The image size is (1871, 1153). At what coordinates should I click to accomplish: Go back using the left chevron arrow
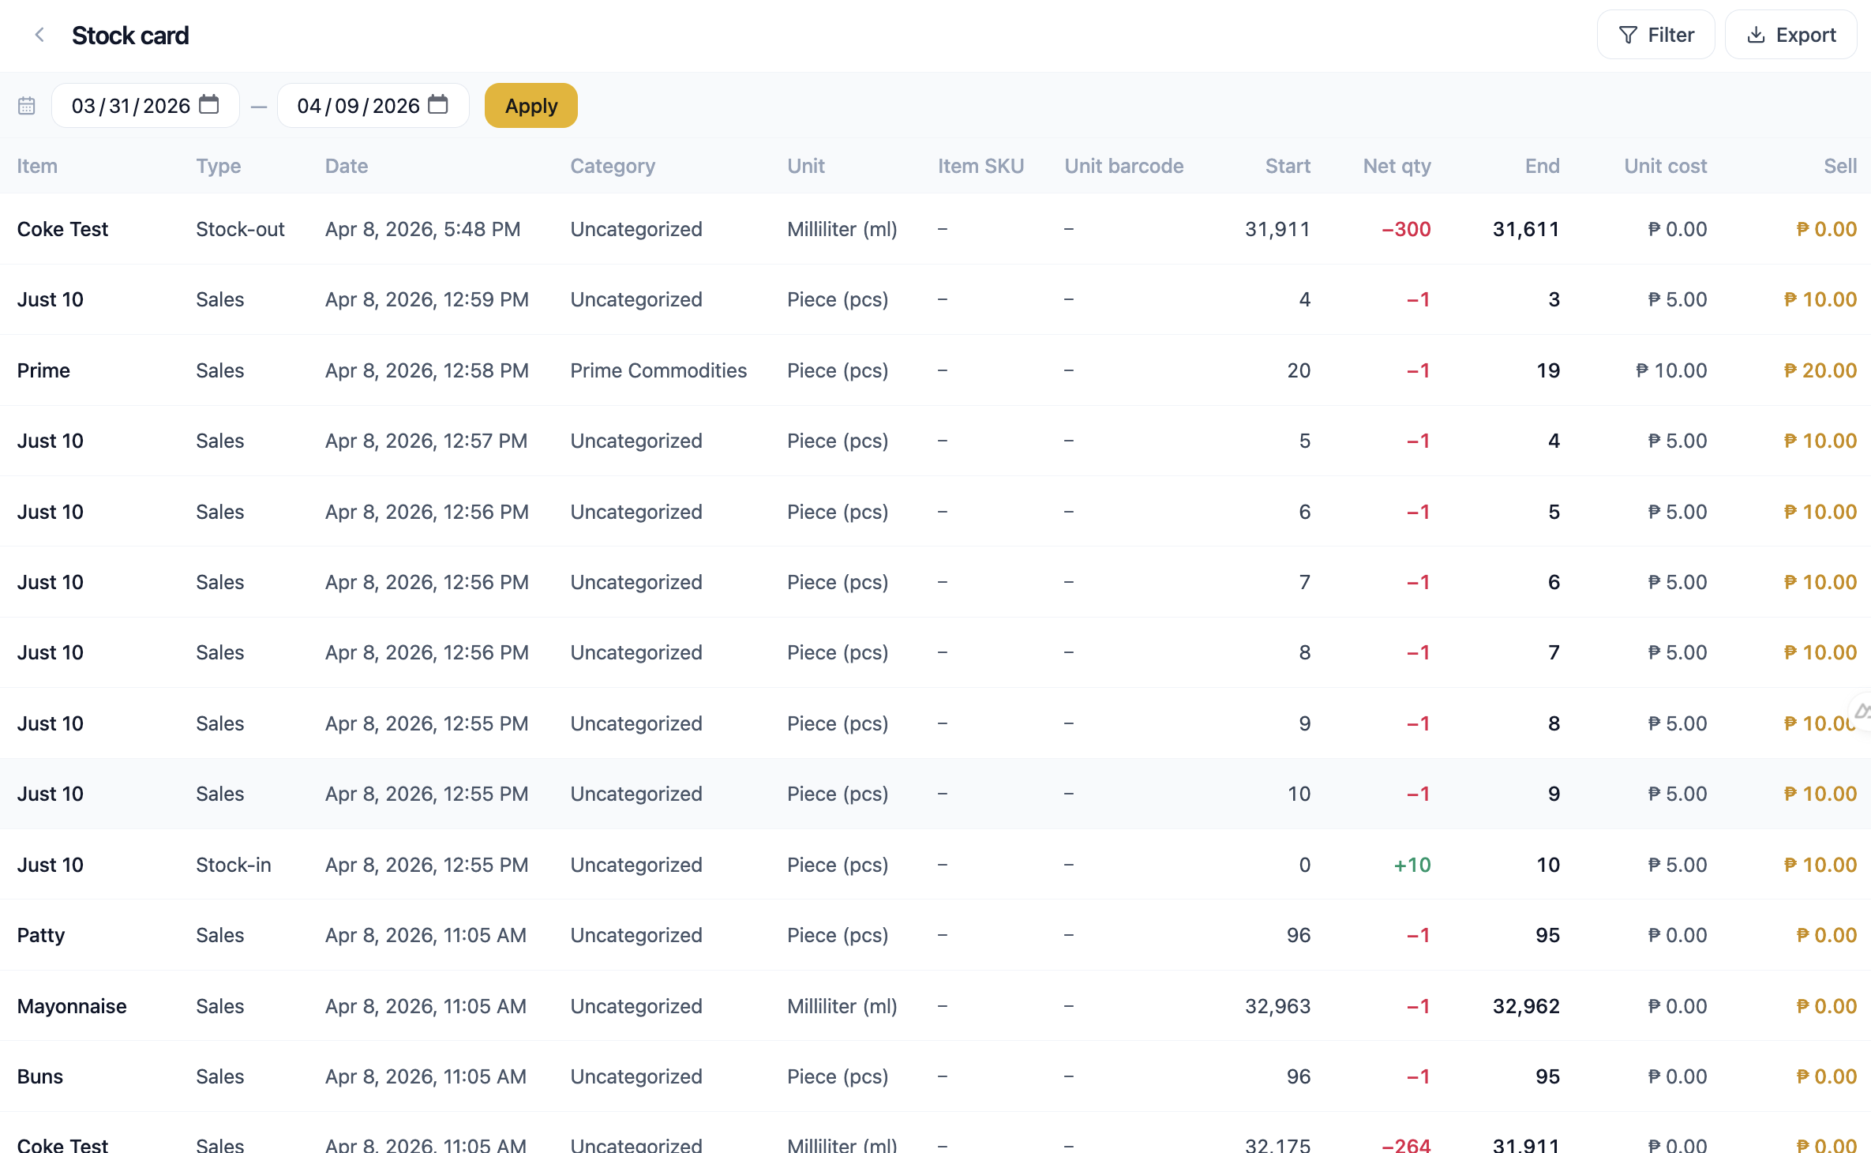(x=39, y=35)
